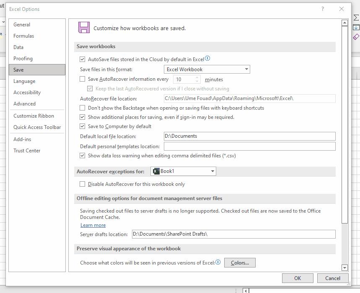Open dialog help with the question mark icon
This screenshot has height=293, width=360.
323,9
